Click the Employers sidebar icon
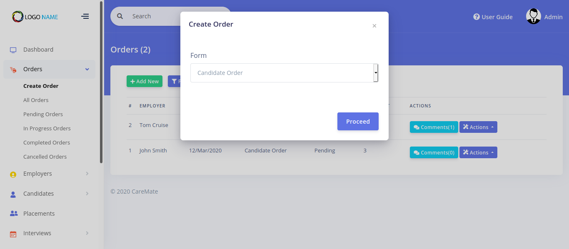This screenshot has height=249, width=569. pos(13,174)
